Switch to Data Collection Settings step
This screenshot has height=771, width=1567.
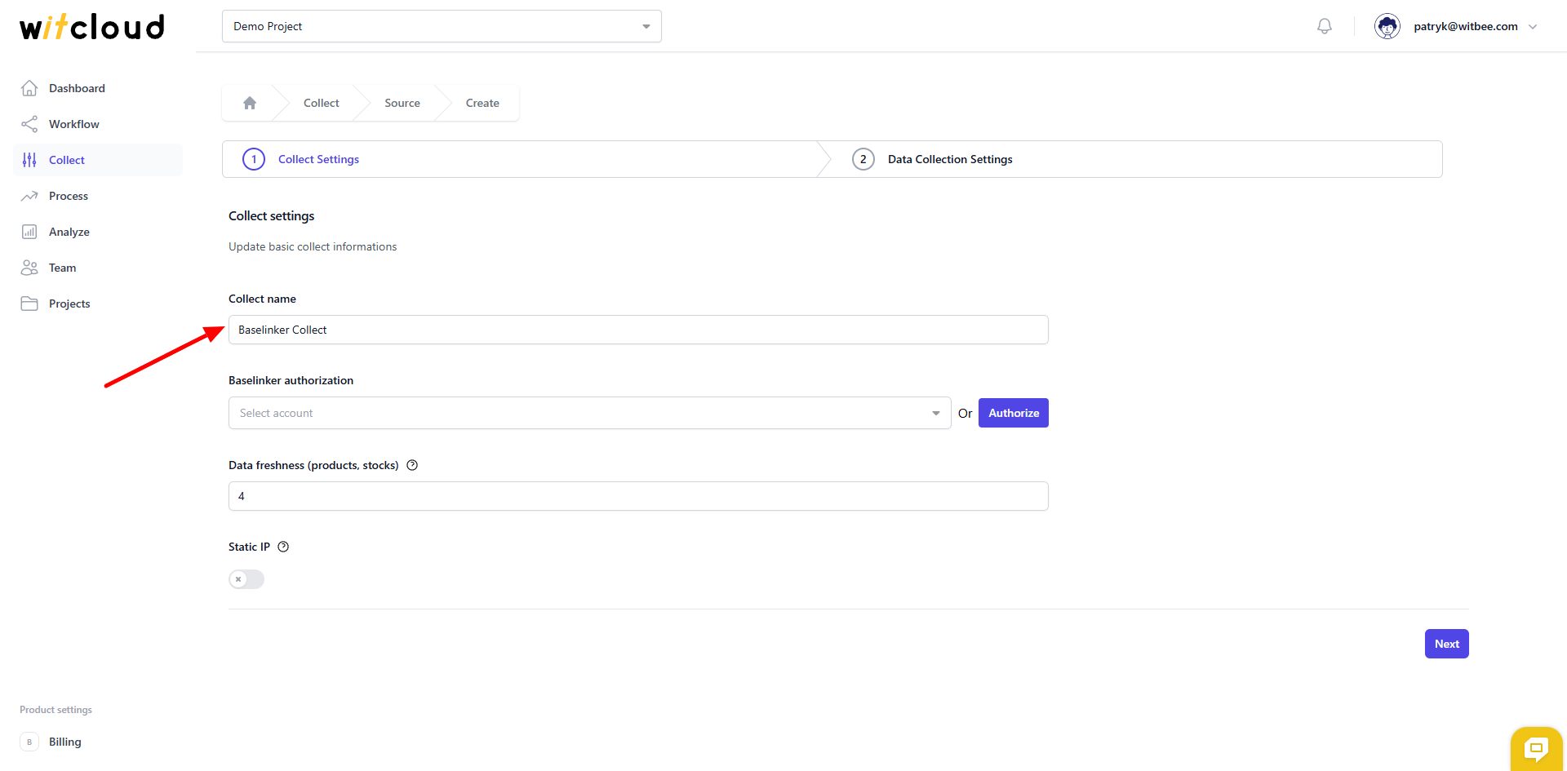(x=949, y=159)
